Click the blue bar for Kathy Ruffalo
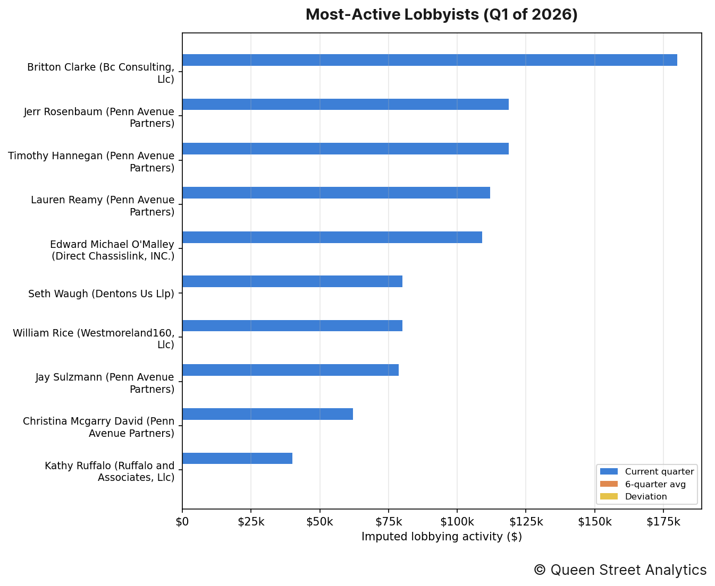This screenshot has width=715, height=586. point(237,458)
